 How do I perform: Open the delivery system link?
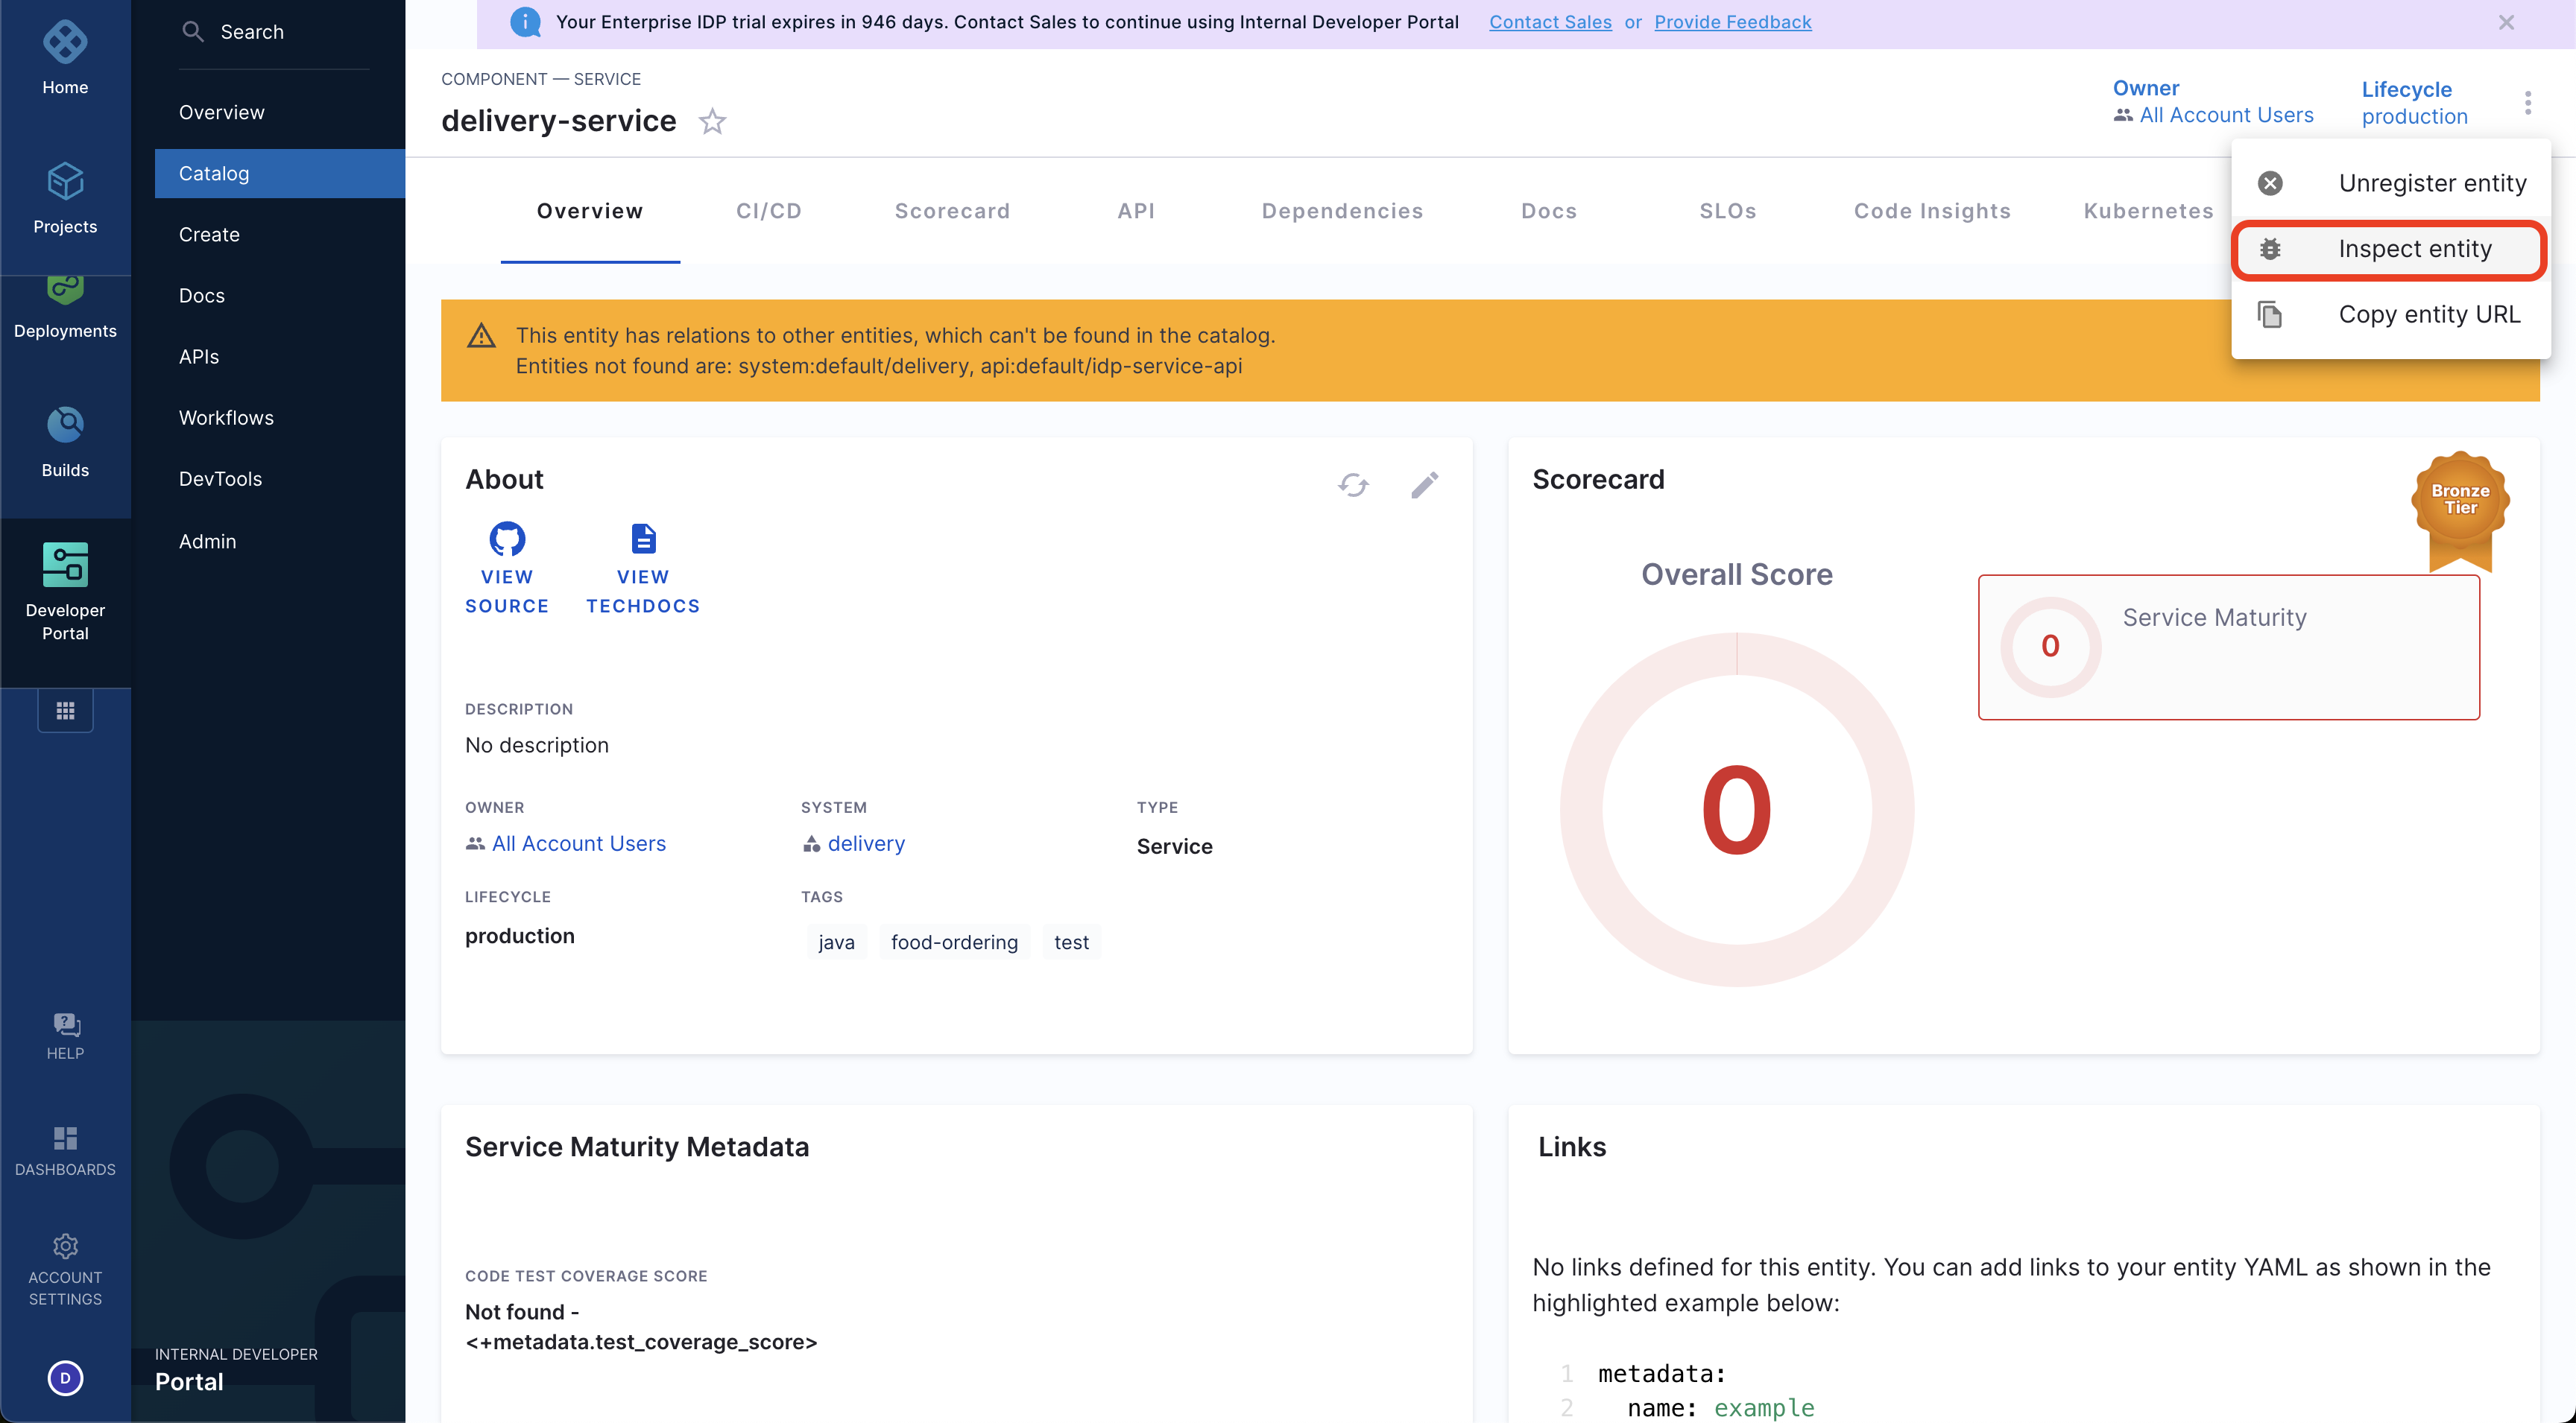[x=866, y=843]
